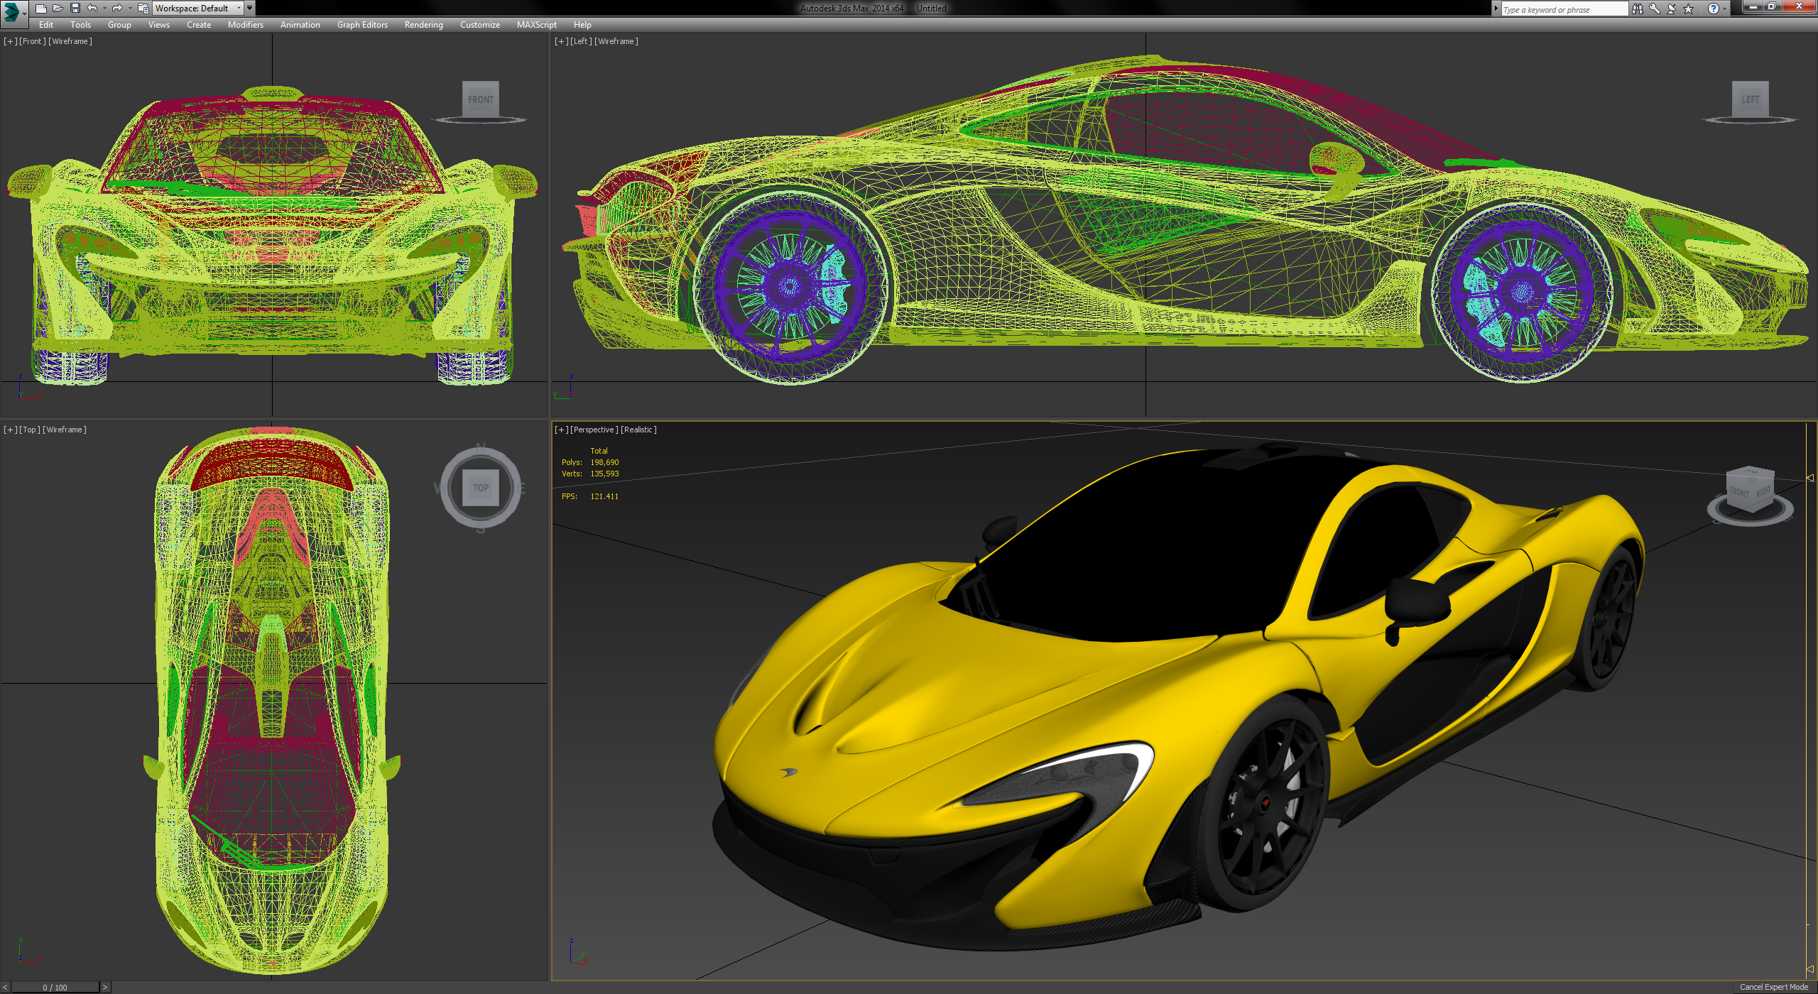Save the current scene
Image resolution: width=1818 pixels, height=994 pixels.
tap(75, 8)
